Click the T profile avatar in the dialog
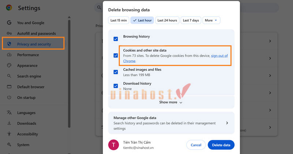Viewport: 293px width, 154px height. [x=114, y=145]
